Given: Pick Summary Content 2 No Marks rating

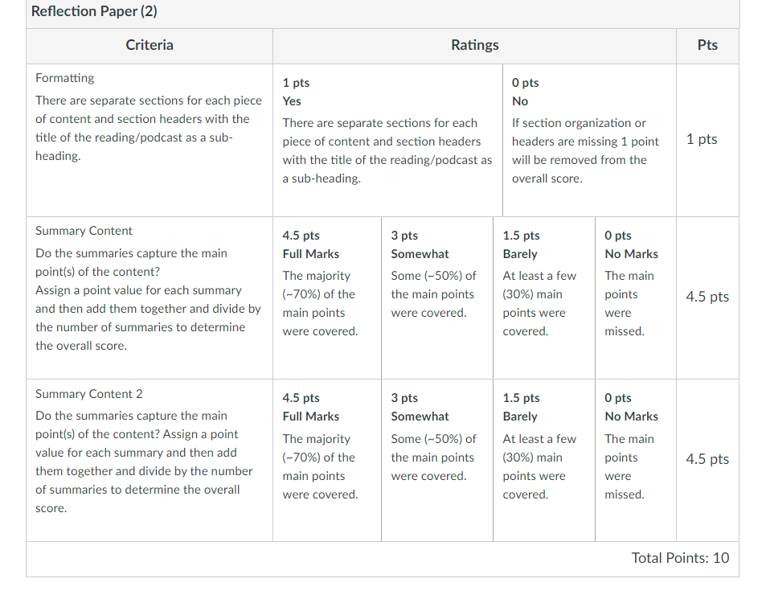Looking at the screenshot, I should click(x=636, y=460).
